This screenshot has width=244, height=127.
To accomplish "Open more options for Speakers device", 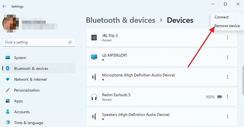I will [228, 117].
